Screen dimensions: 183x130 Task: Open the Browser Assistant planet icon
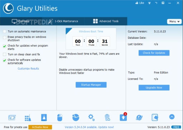point(139,117)
